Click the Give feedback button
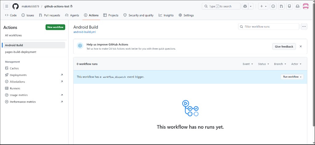Viewport: 315px width, 145px height. pyautogui.click(x=284, y=46)
